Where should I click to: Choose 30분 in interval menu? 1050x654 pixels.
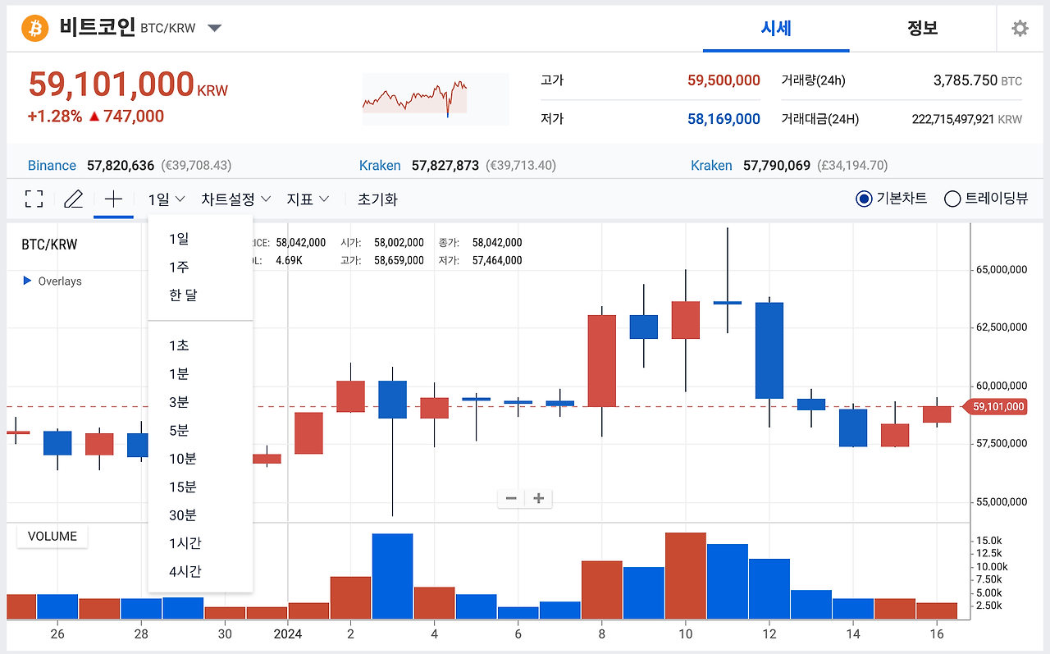(x=200, y=515)
